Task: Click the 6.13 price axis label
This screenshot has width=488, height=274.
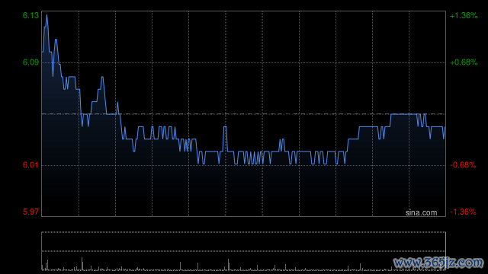Action: (x=30, y=15)
